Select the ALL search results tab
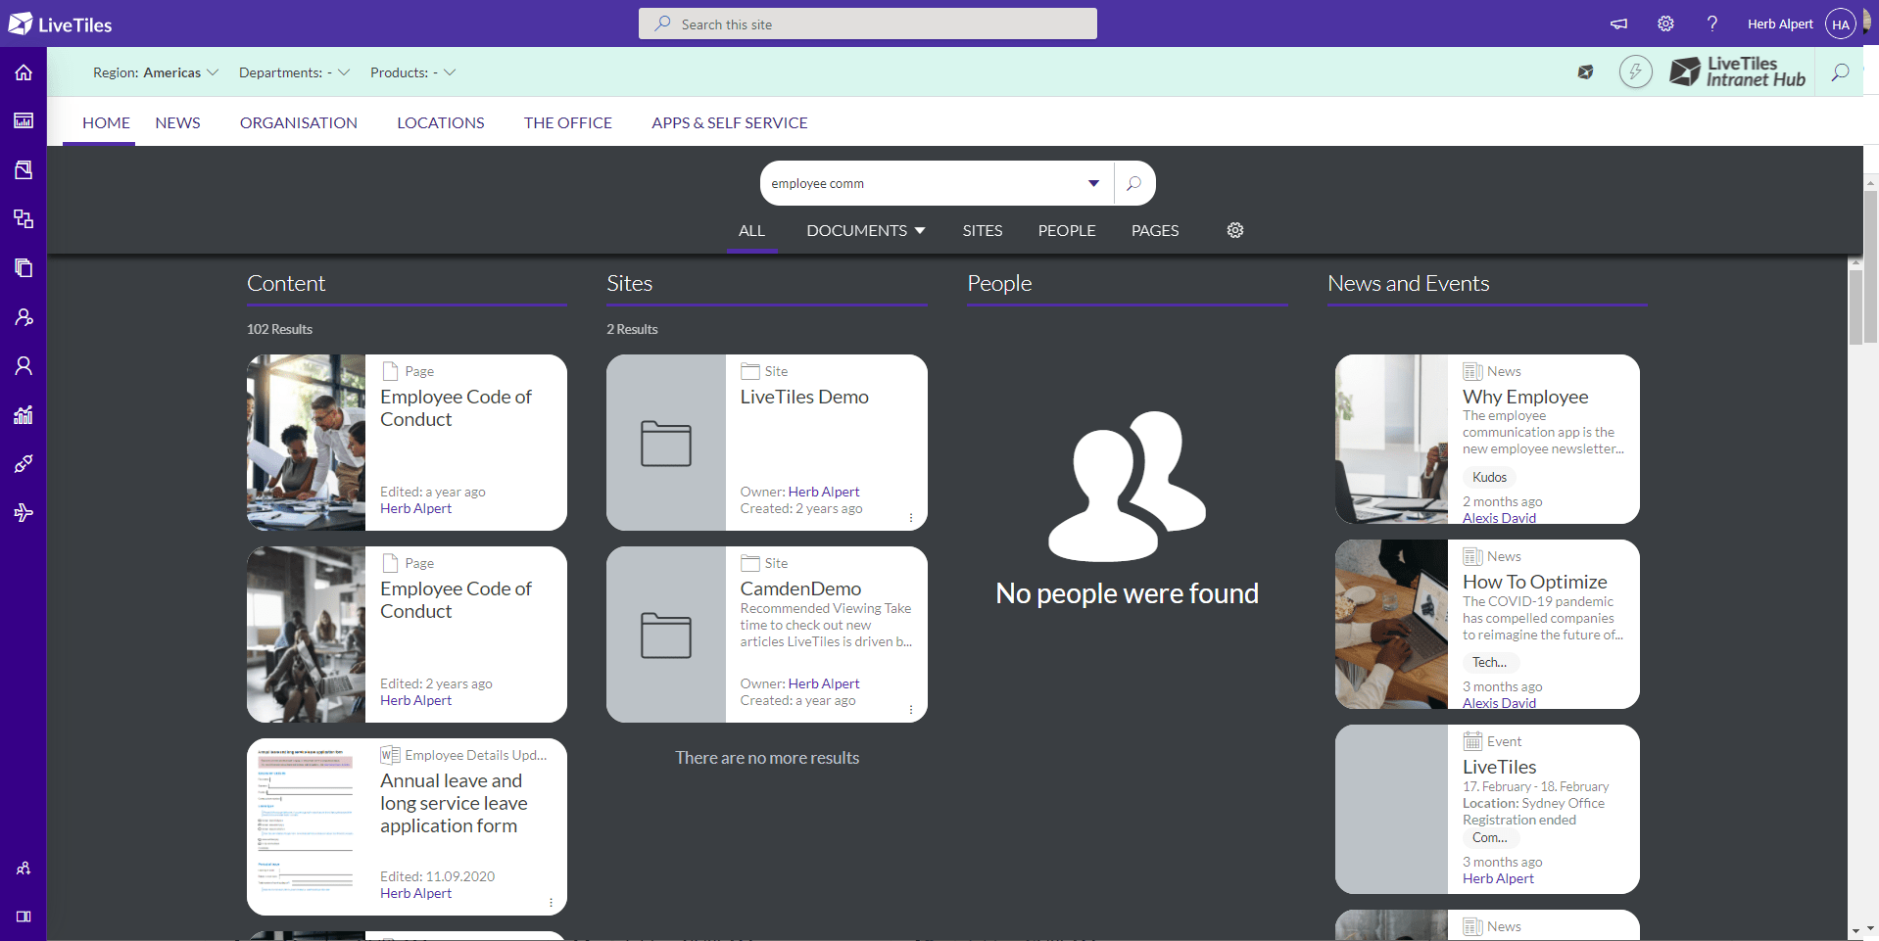The height and width of the screenshot is (941, 1879). point(751,231)
